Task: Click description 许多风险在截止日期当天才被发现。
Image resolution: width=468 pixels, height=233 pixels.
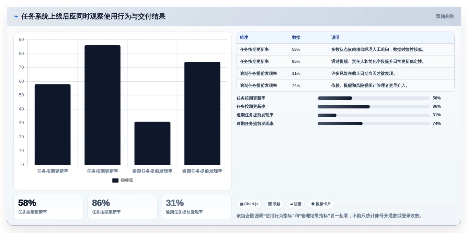Action: (364, 73)
